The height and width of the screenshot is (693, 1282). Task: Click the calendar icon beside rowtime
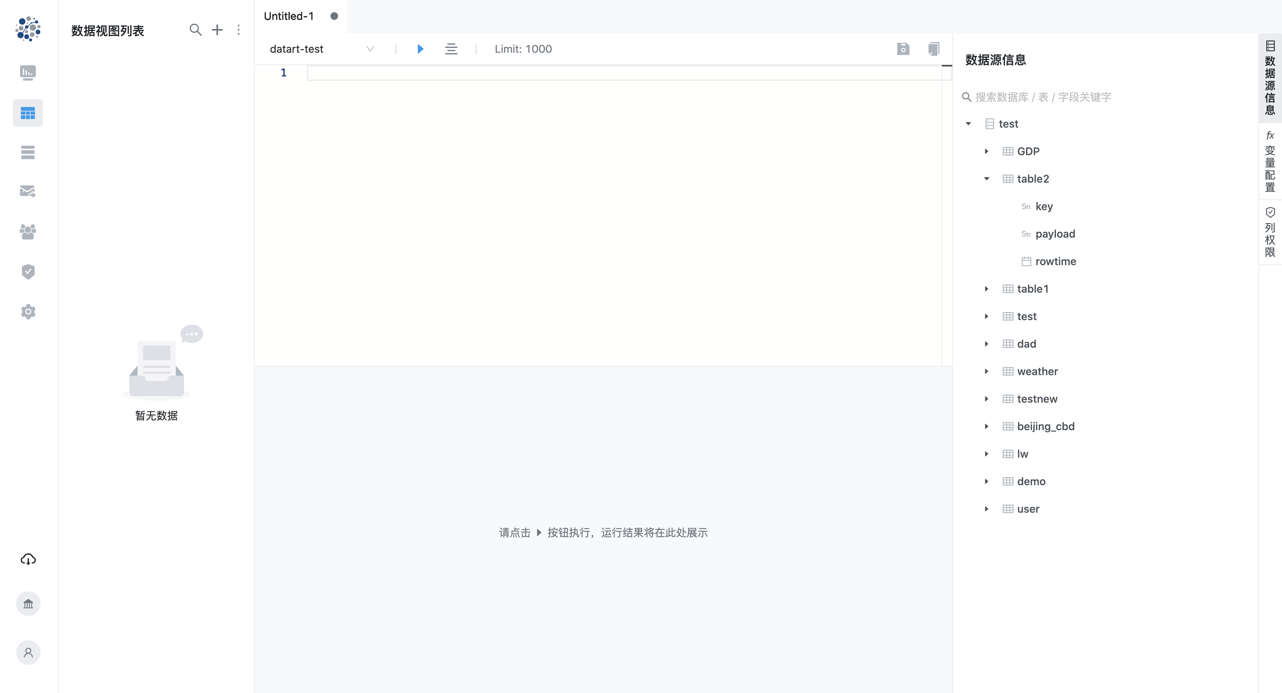(1026, 261)
